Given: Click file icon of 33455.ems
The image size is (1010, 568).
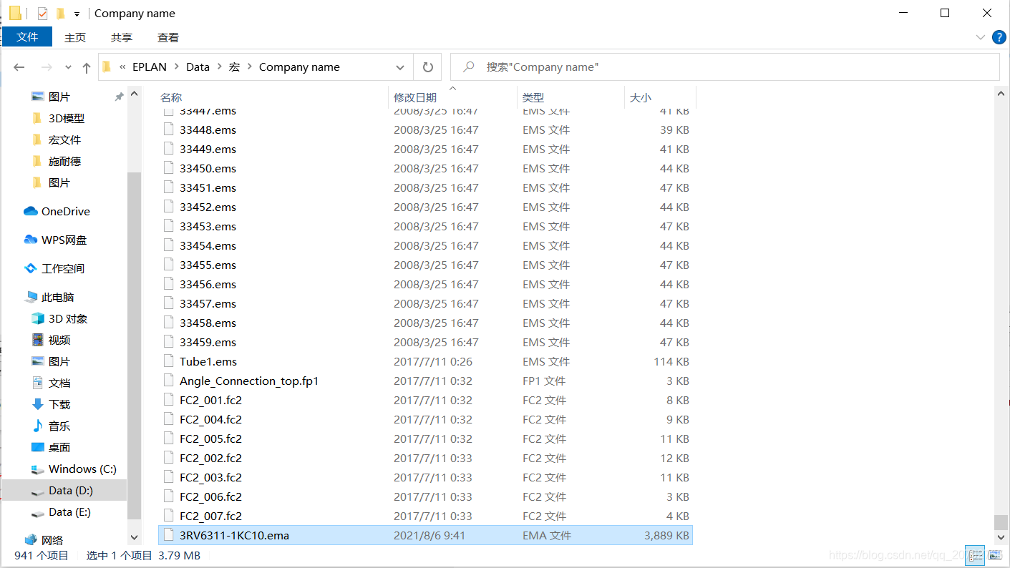Looking at the screenshot, I should coord(169,265).
